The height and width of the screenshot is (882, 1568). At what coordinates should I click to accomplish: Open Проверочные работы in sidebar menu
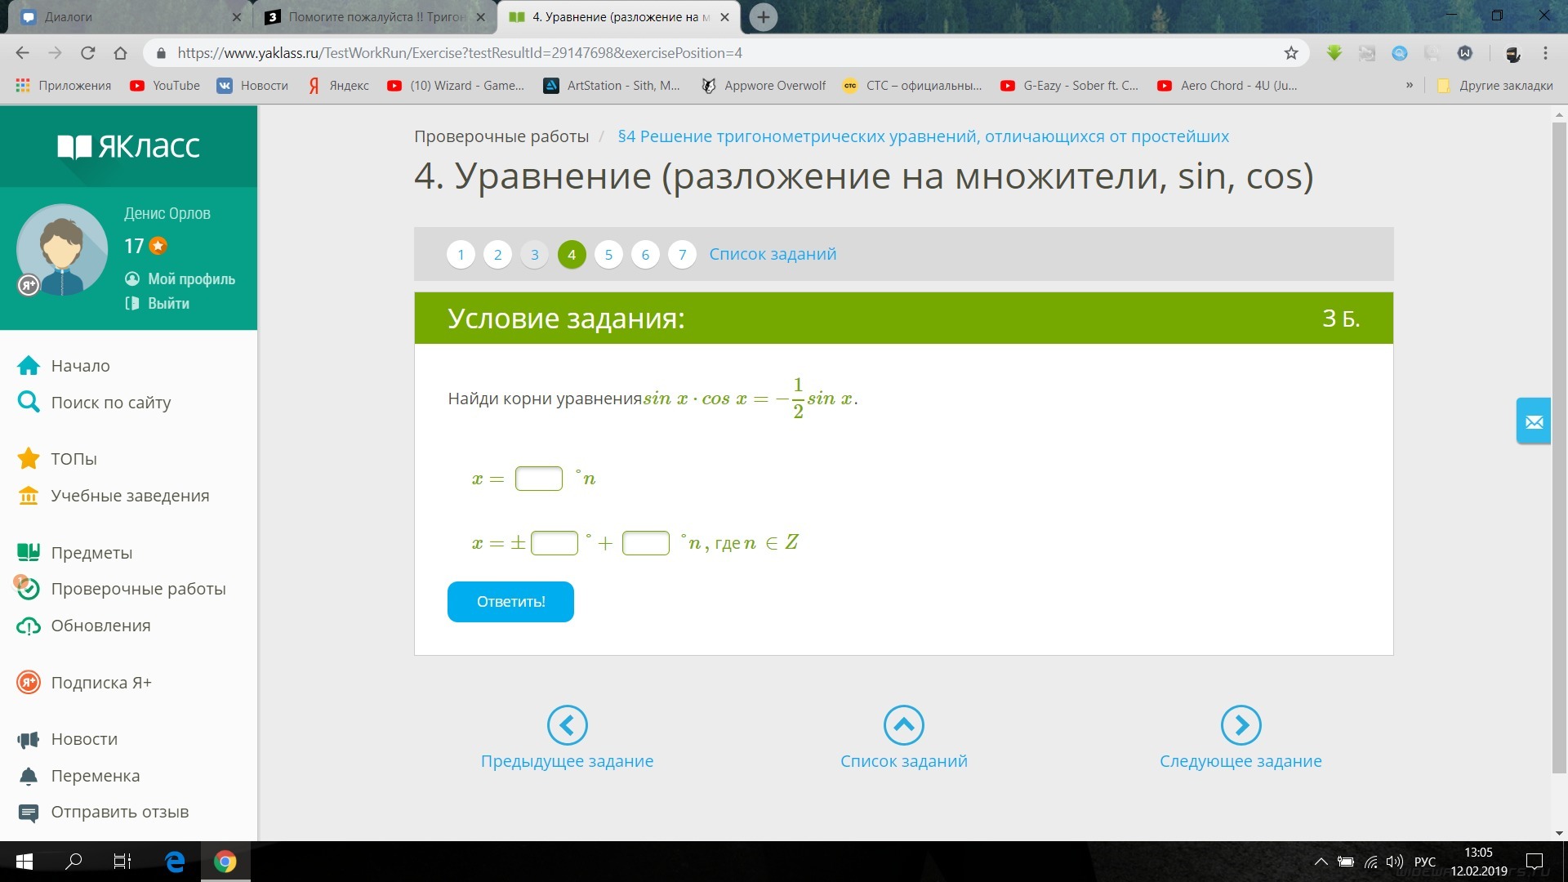137,589
